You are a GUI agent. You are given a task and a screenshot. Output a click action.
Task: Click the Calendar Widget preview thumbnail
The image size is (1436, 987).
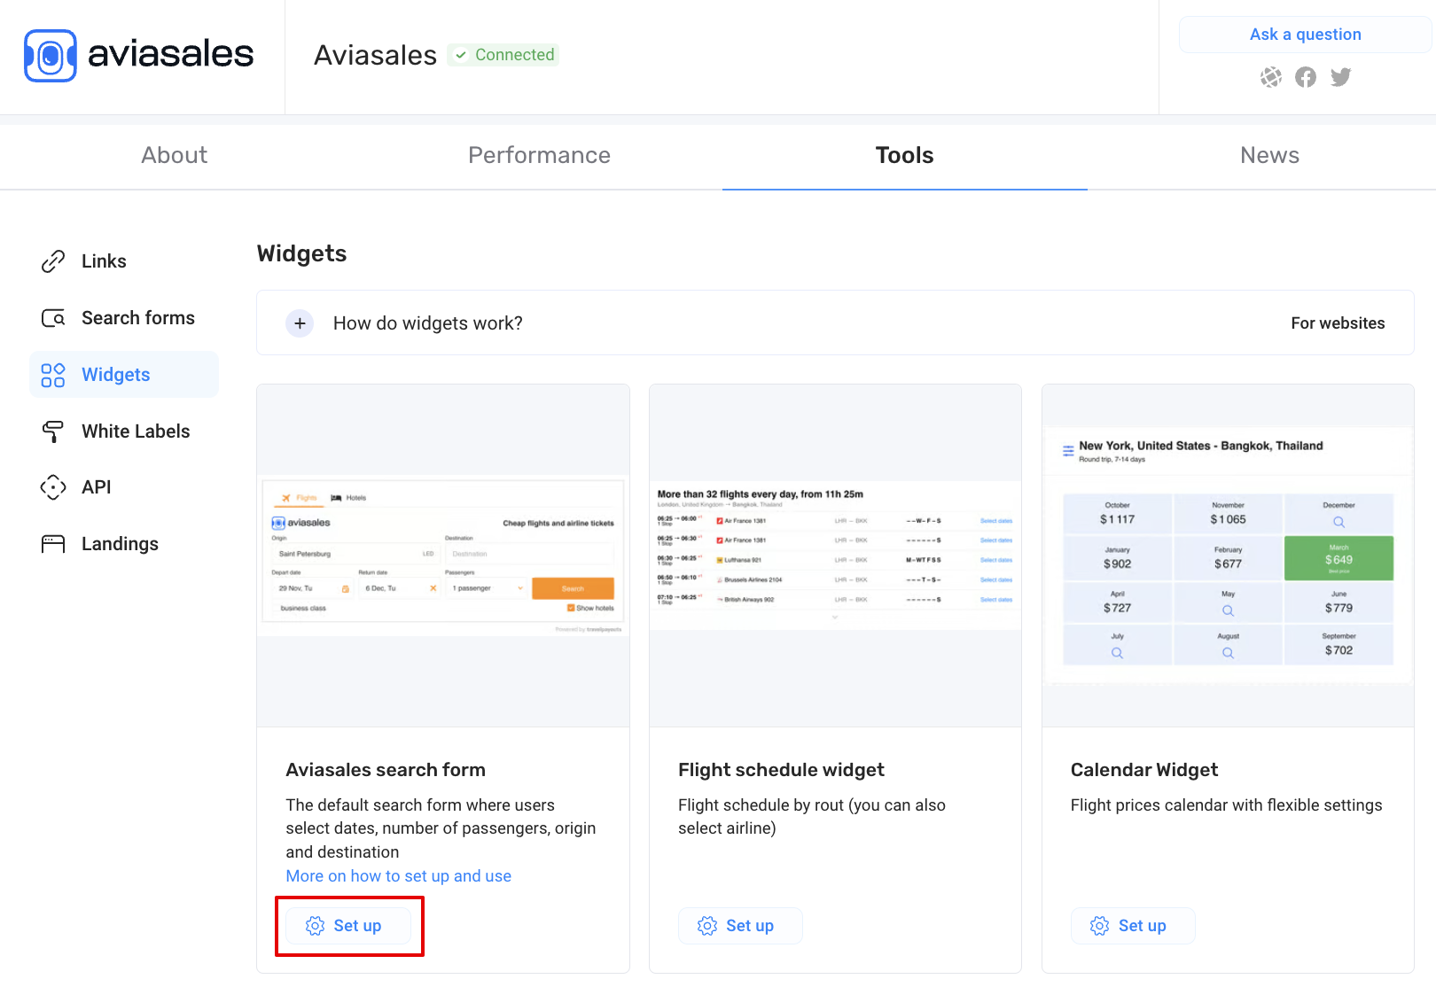1228,556
